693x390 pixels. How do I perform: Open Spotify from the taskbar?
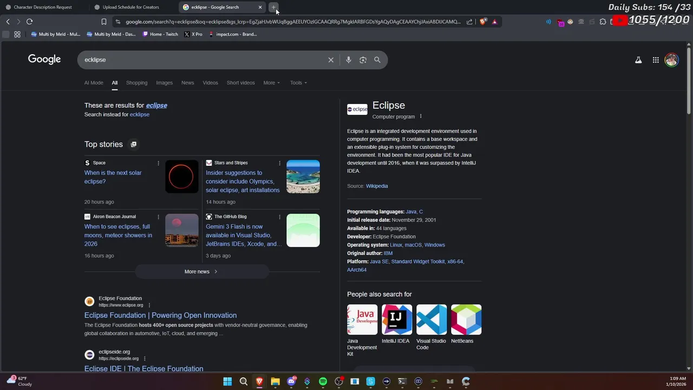click(323, 381)
